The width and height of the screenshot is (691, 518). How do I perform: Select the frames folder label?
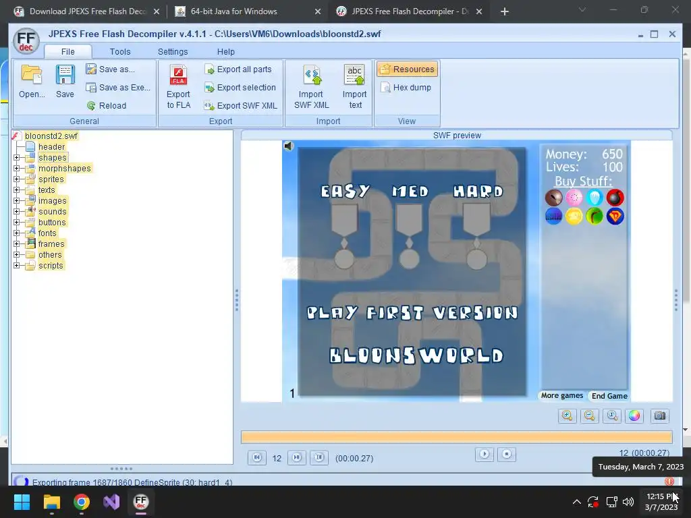coord(51,244)
